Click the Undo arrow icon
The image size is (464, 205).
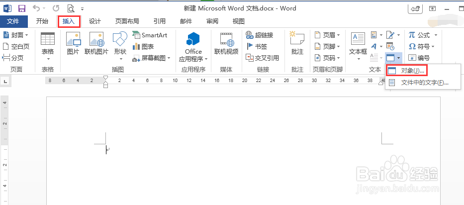[36, 8]
